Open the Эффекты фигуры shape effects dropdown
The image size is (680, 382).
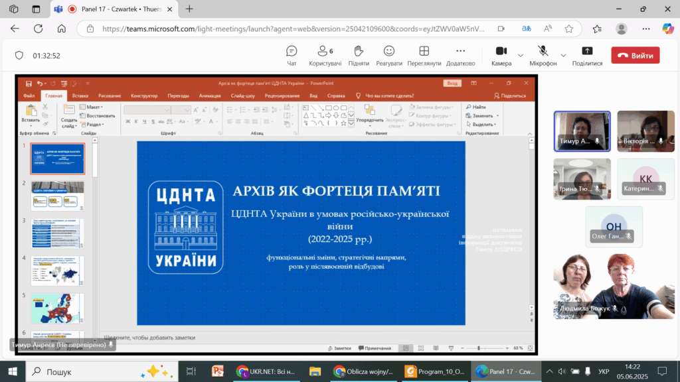point(432,124)
